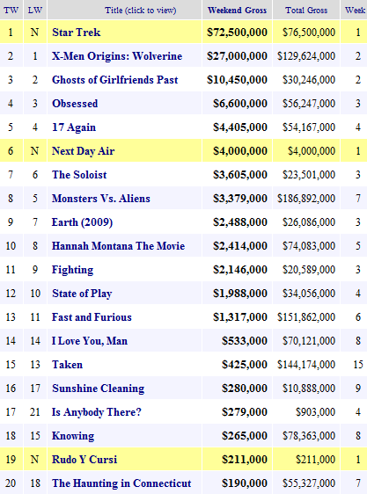View Hannah Montana The Movie page

(118, 246)
